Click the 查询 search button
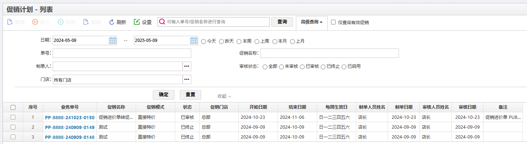This screenshot has height=144, width=527. pos(282,22)
